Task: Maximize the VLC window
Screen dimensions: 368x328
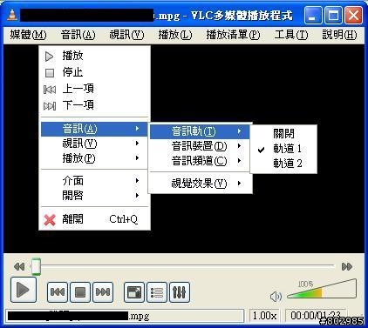Action: 333,15
